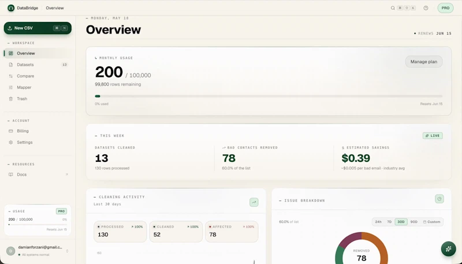
Task: Click the PRO badge in top bar
Action: point(445,8)
